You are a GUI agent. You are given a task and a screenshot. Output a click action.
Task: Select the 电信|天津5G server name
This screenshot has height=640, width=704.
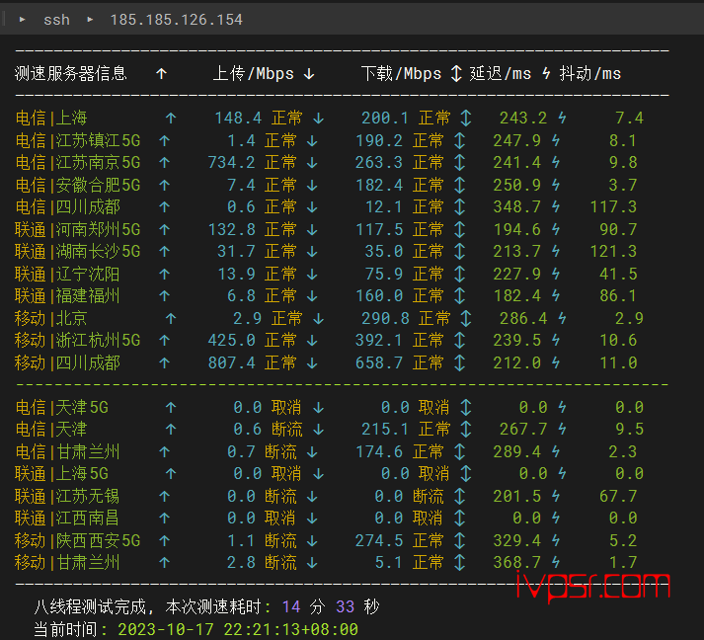pyautogui.click(x=62, y=407)
